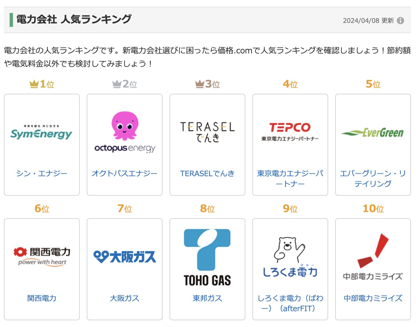Viewport: 416px width, 327px height.
Task: Click the 10位 rank label
Action: (x=373, y=208)
